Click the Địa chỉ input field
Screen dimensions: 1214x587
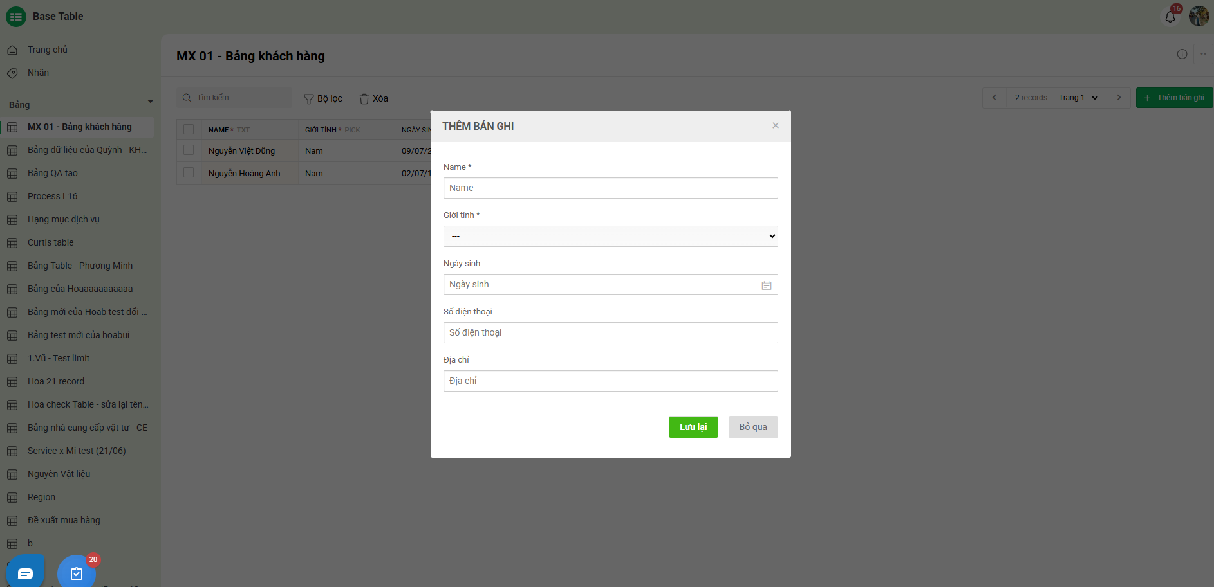(x=610, y=381)
